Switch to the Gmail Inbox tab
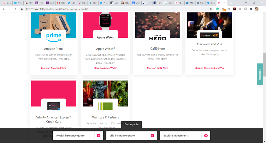 tap(61, 3)
